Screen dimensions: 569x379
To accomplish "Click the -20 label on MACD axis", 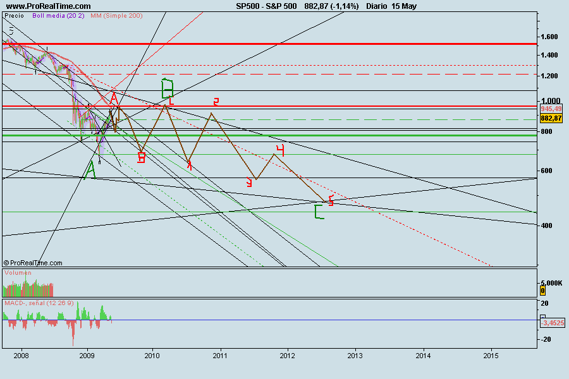I will tap(546, 339).
